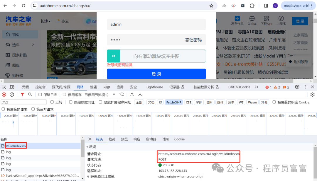This screenshot has height=181, width=317.
Task: Open the network search magnifier
Action: coord(30,94)
